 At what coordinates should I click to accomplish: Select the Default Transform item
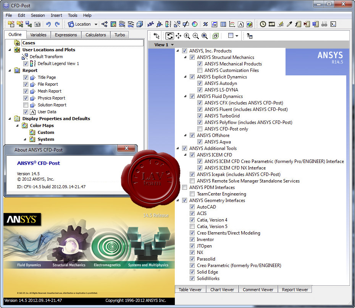click(x=46, y=57)
